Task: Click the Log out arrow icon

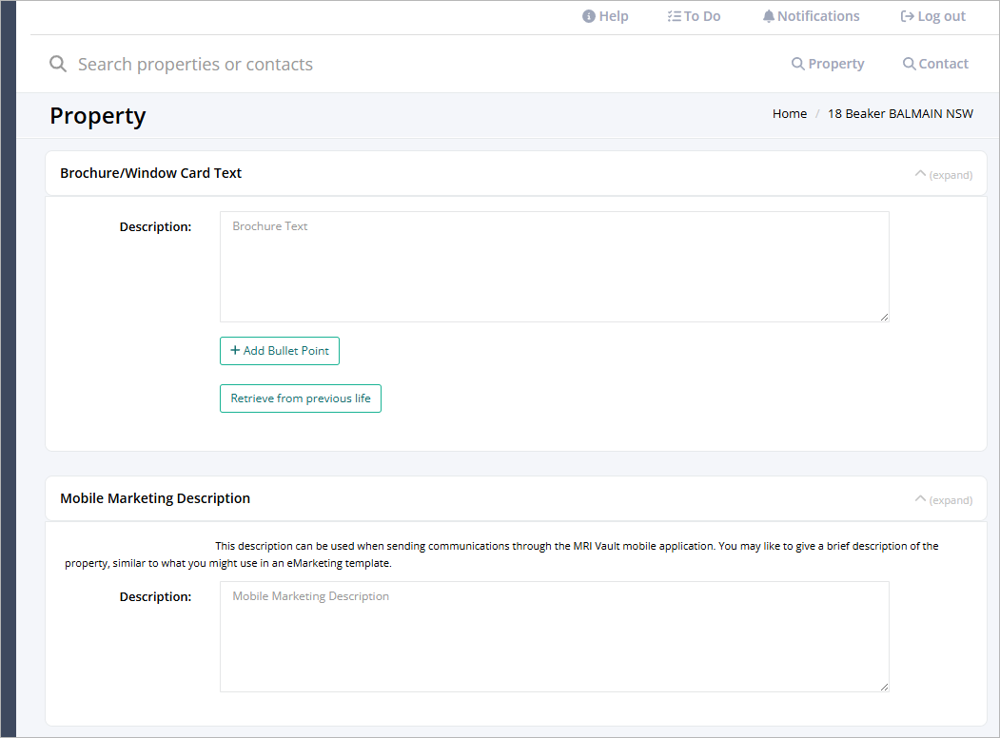Action: click(907, 16)
